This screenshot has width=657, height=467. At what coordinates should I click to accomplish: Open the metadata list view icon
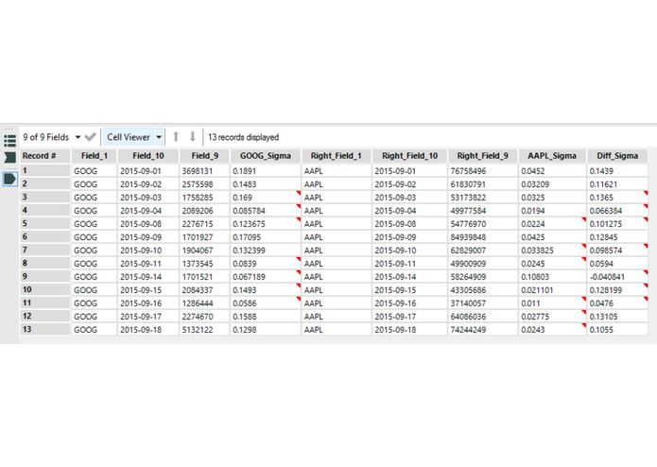[x=9, y=141]
